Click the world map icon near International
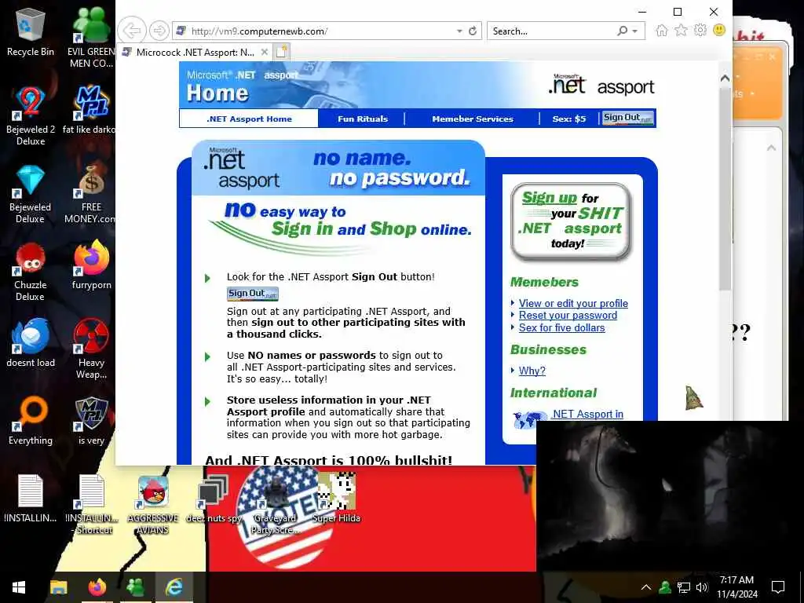This screenshot has width=804, height=603. point(530,419)
